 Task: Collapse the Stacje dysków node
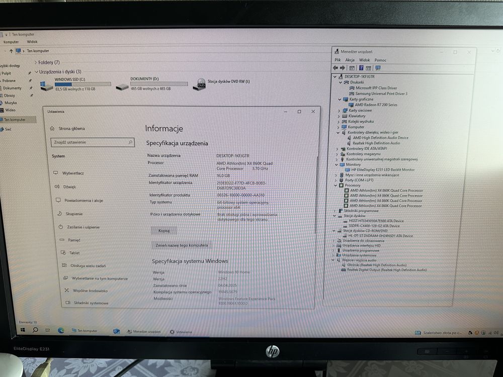[334, 216]
